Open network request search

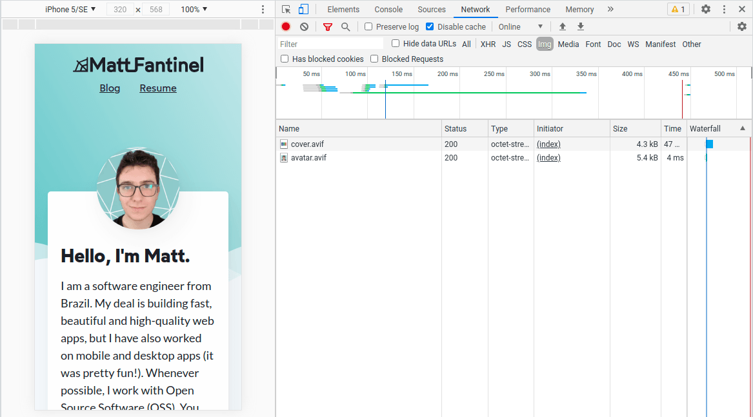346,26
